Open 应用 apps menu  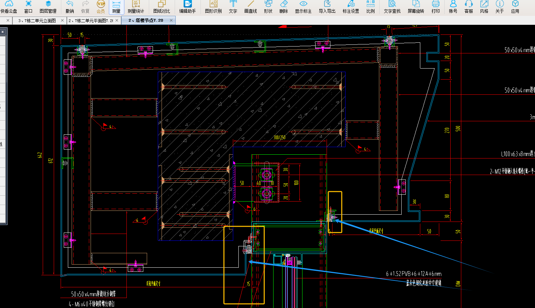point(515,7)
